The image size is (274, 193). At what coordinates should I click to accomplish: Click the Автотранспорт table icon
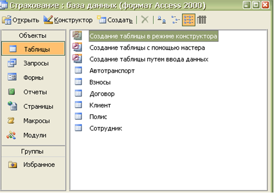tap(78, 70)
